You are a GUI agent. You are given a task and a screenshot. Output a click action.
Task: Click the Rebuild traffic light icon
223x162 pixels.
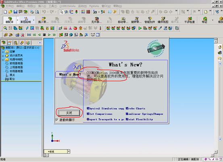click(x=77, y=12)
